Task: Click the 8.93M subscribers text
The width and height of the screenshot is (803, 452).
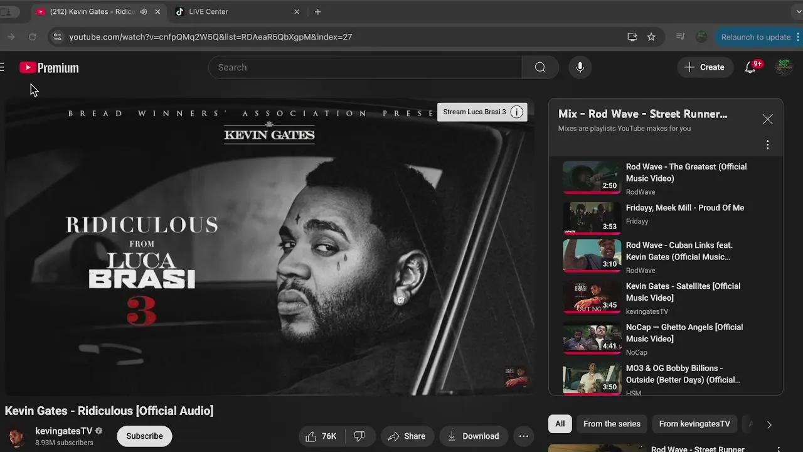Action: click(x=65, y=443)
